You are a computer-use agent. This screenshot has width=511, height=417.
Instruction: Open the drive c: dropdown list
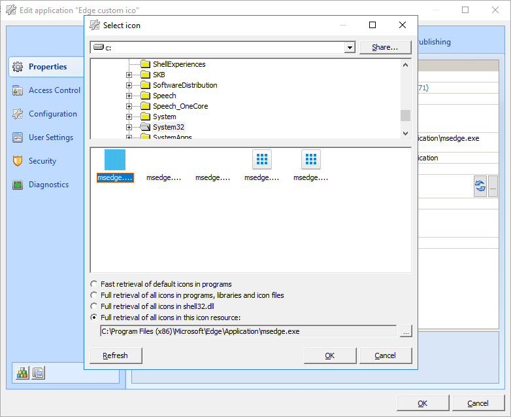(350, 48)
